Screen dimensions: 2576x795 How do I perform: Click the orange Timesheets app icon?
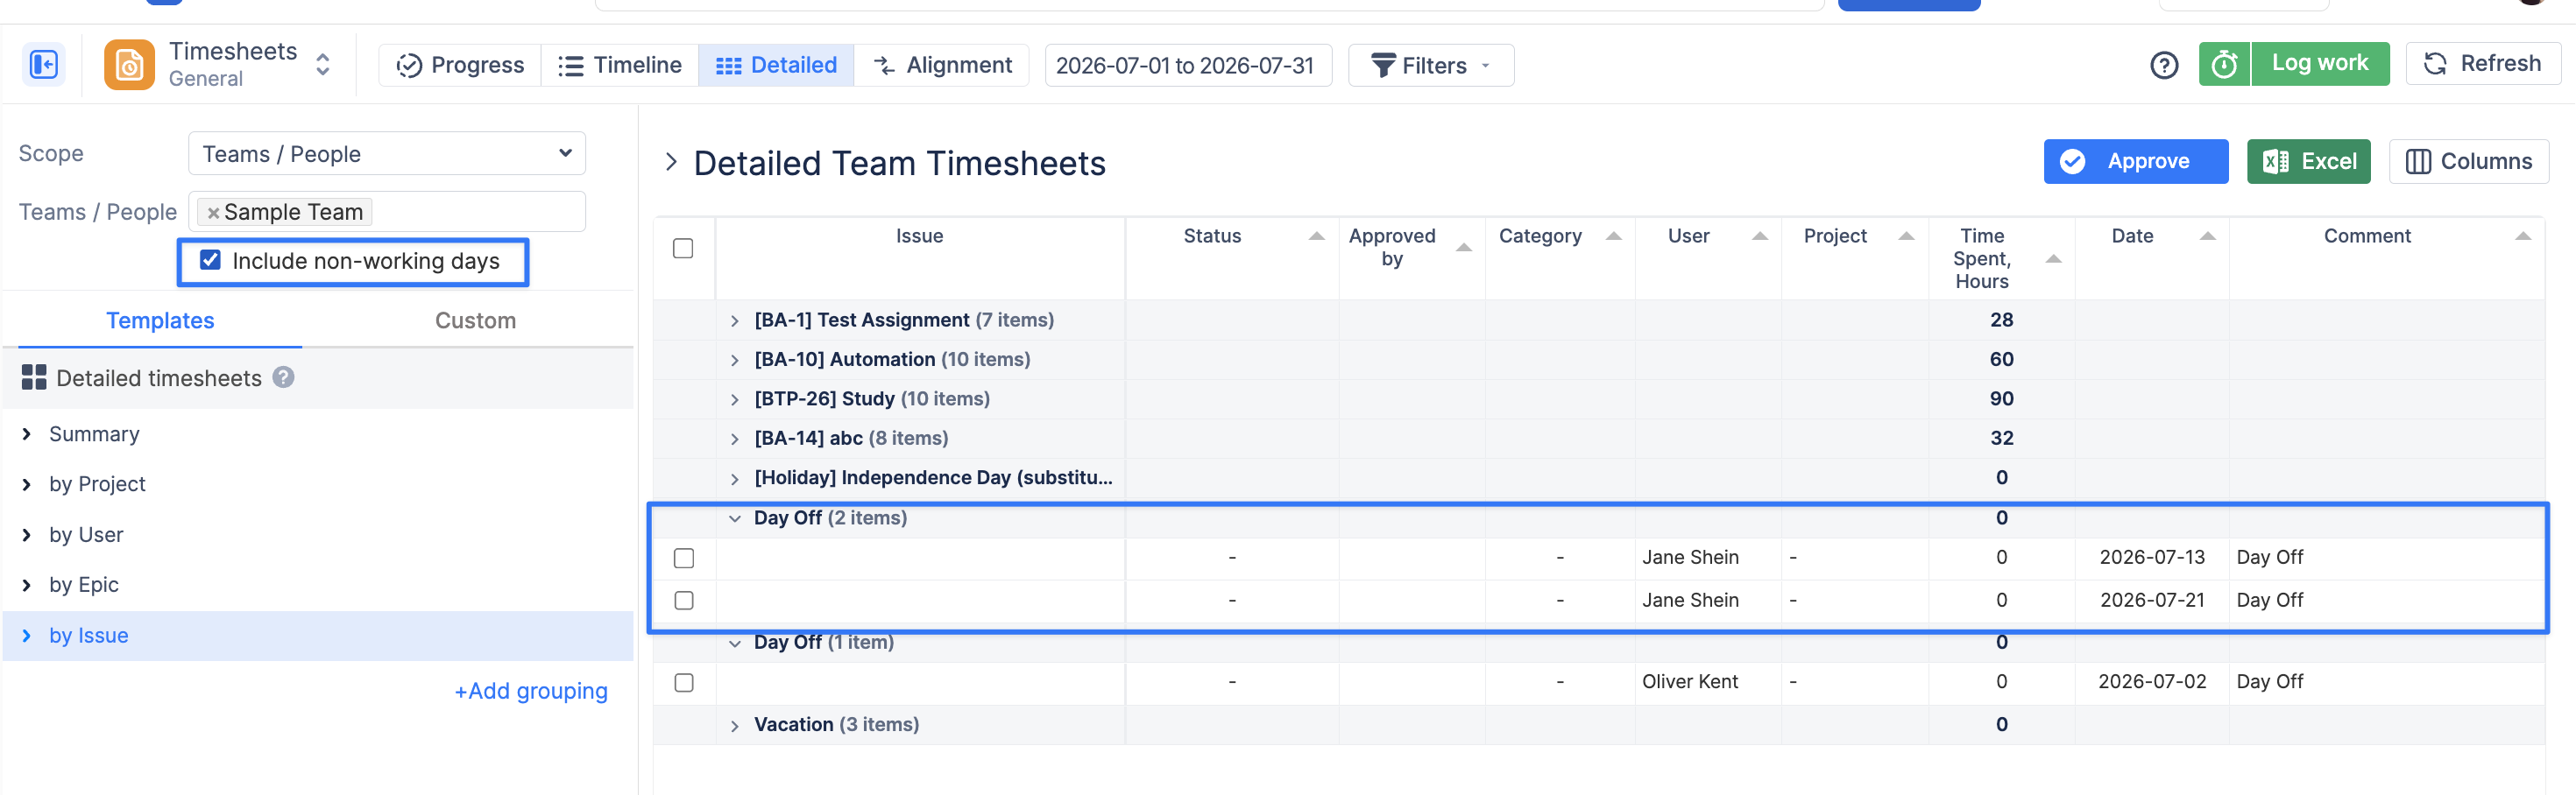click(x=129, y=65)
